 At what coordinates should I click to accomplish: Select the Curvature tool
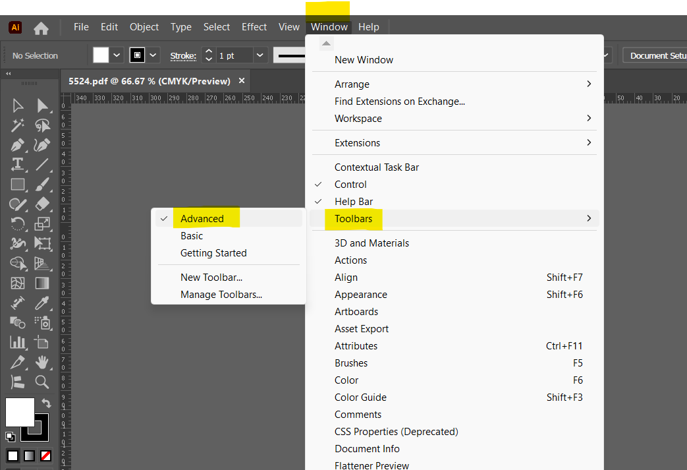click(x=43, y=145)
